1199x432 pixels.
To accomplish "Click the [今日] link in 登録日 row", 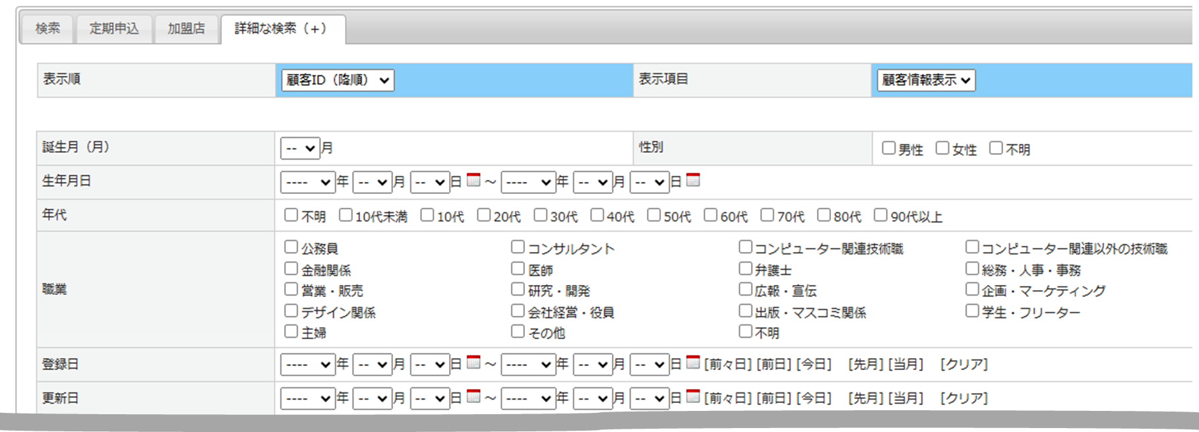I will click(x=814, y=364).
